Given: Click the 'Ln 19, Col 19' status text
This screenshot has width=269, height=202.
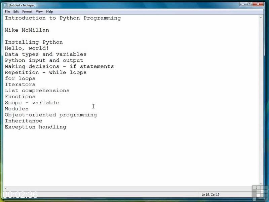Looking at the screenshot, I should click(x=210, y=195).
